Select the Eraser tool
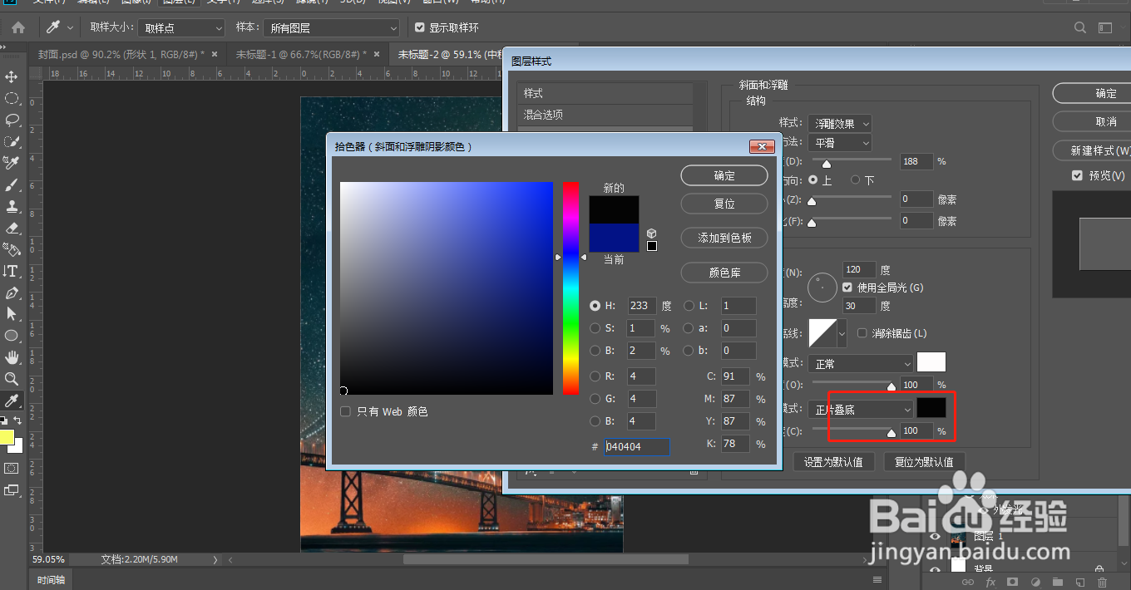The height and width of the screenshot is (590, 1131). pos(12,228)
